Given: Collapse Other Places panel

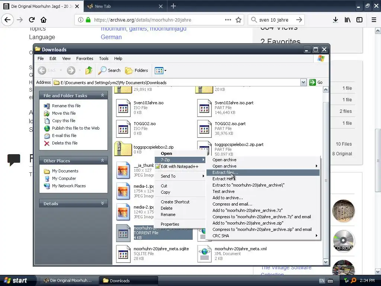Looking at the screenshot, I should [103, 161].
